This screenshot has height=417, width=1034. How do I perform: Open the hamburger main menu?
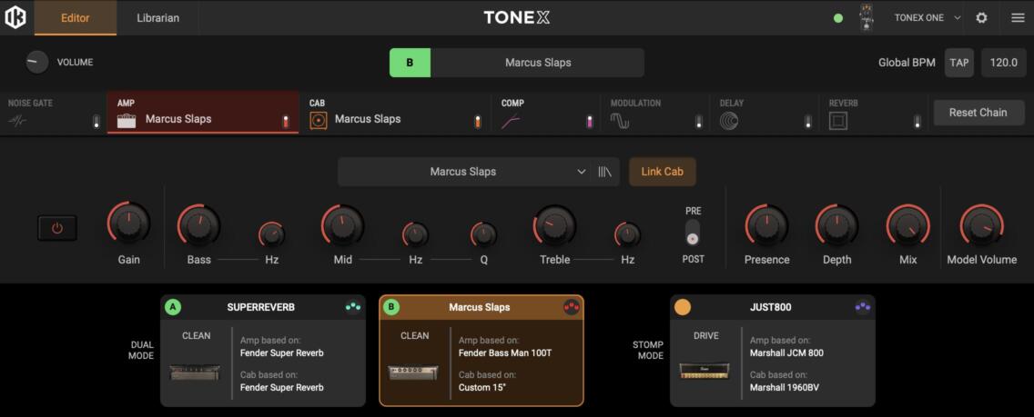pyautogui.click(x=1018, y=18)
